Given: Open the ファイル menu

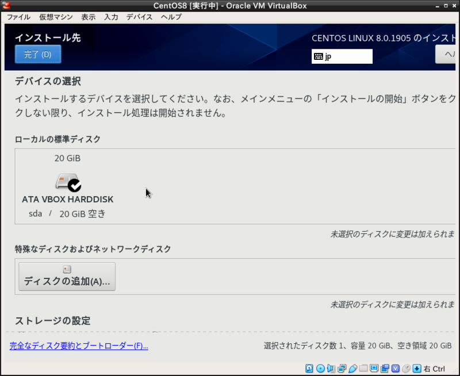Looking at the screenshot, I should tap(18, 17).
